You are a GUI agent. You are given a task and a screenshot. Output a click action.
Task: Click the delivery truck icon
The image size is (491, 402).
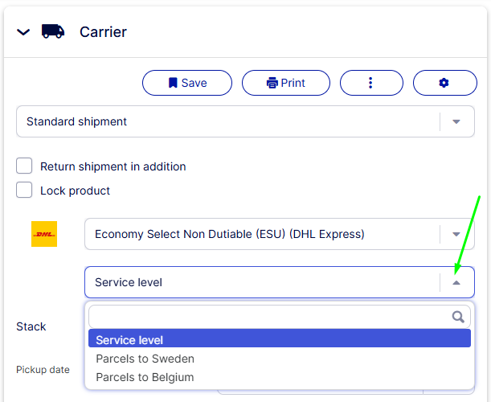[53, 31]
